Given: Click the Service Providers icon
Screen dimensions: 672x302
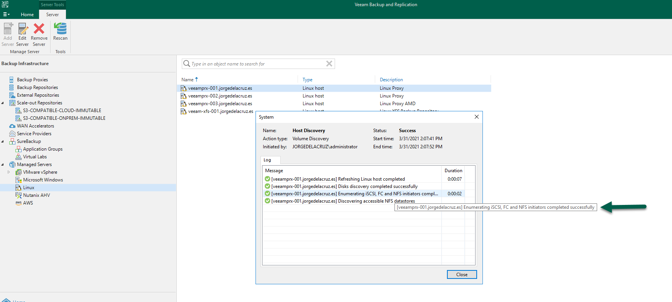Looking at the screenshot, I should [x=12, y=134].
